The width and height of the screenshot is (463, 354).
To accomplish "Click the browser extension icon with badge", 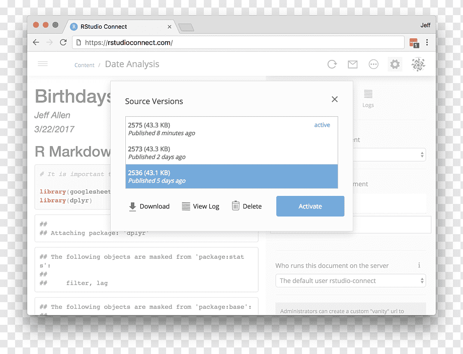I will point(414,43).
